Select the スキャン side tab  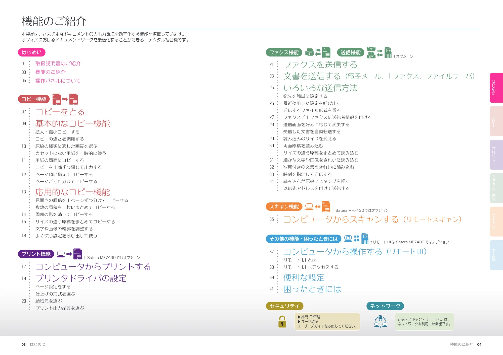tap(496, 222)
